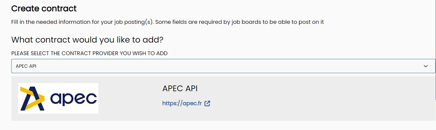This screenshot has width=436, height=130.
Task: Click the yellow and blue APEC emblem
Action: point(32,98)
